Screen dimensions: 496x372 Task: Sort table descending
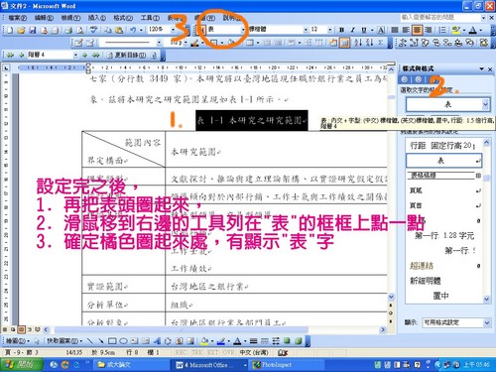point(369,43)
